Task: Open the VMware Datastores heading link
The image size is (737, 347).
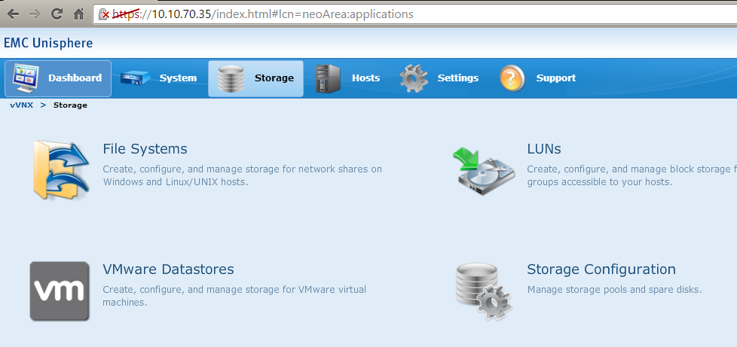Action: coord(168,269)
